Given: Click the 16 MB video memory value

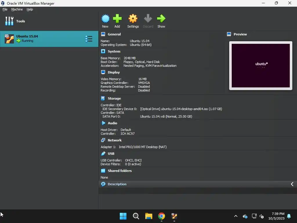Looking at the screenshot, I should coord(142,79).
